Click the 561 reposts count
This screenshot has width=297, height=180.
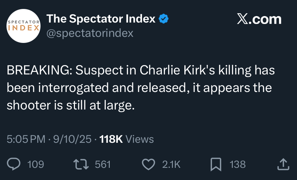pos(103,164)
